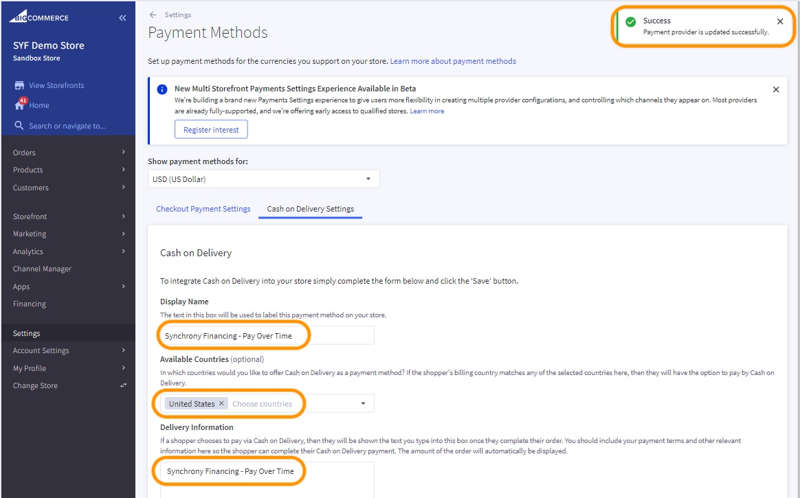Image resolution: width=800 pixels, height=498 pixels.
Task: Click the Delivery Information text area
Action: 267,479
